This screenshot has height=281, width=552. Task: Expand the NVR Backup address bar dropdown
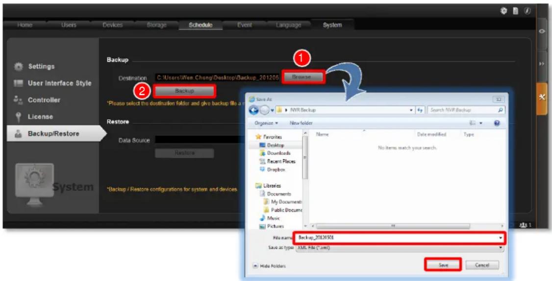point(411,110)
